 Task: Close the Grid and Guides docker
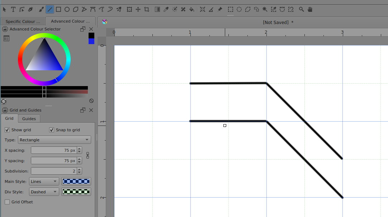coord(91,110)
